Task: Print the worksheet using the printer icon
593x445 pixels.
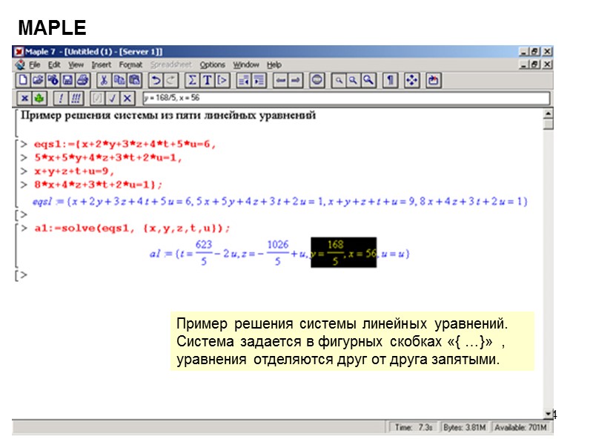Action: pyautogui.click(x=83, y=80)
